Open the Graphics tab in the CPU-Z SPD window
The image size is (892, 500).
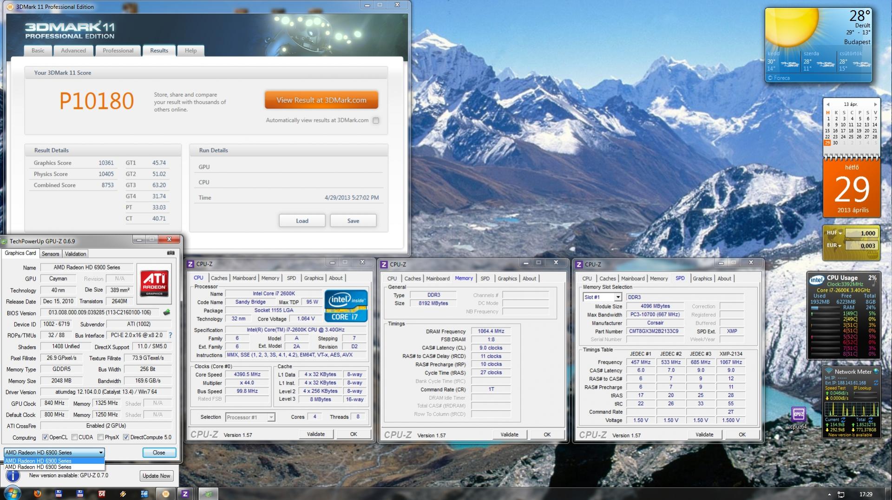click(702, 278)
